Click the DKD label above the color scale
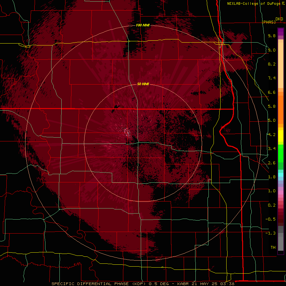This screenshot has width=286, height=286. (279, 19)
